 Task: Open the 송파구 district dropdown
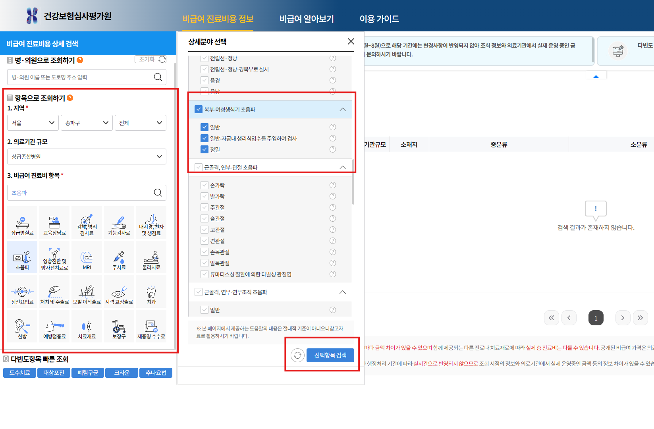pyautogui.click(x=87, y=123)
